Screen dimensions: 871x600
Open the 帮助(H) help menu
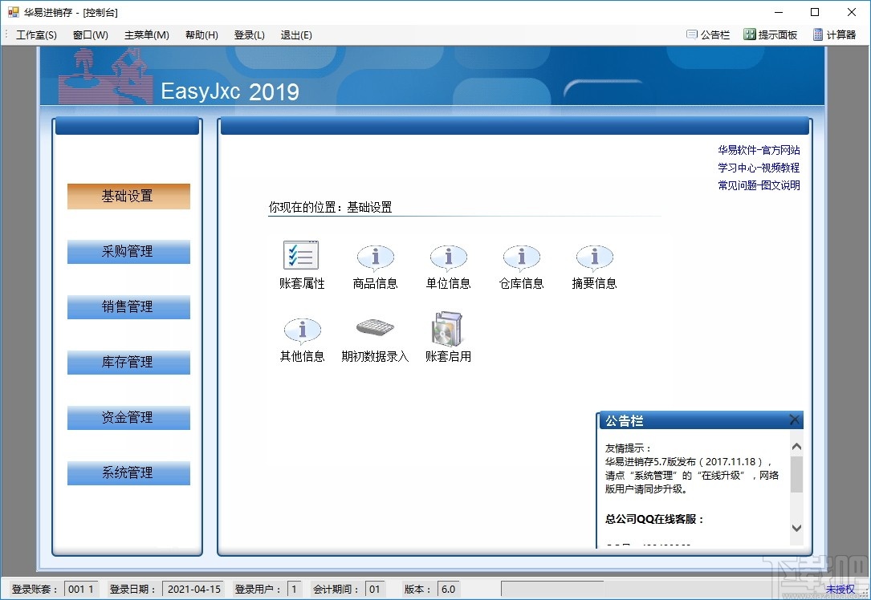(201, 34)
